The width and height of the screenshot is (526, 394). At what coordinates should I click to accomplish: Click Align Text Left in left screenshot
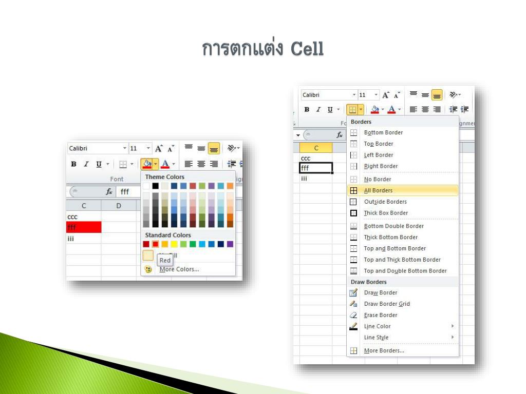189,164
